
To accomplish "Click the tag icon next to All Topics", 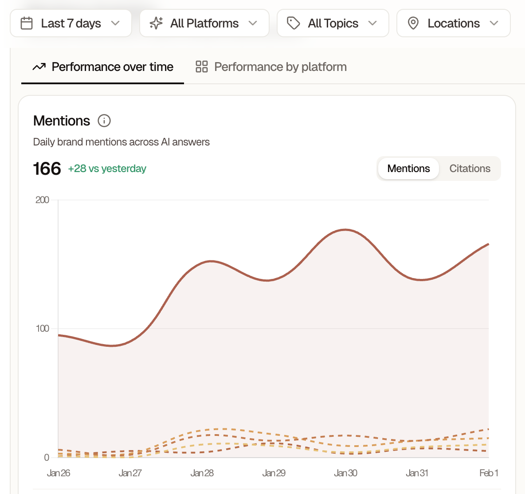I will [x=294, y=23].
